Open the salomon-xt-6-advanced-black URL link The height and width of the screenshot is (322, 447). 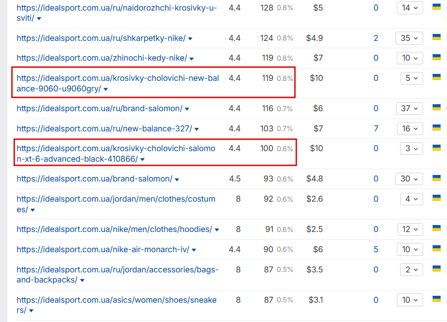click(x=116, y=153)
